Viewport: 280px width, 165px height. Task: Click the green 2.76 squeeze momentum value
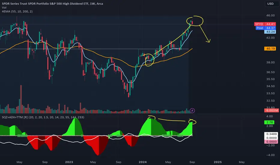(x=269, y=122)
